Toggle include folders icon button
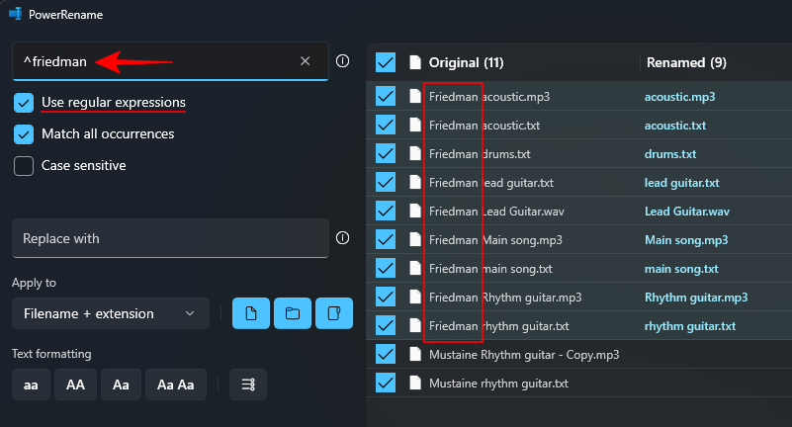792x427 pixels. click(x=293, y=313)
